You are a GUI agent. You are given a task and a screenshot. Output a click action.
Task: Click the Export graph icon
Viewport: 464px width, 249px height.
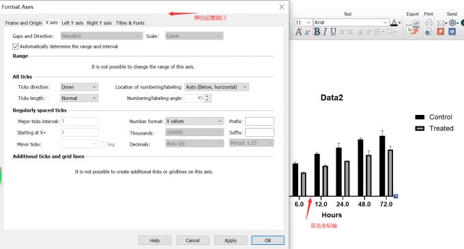click(414, 27)
